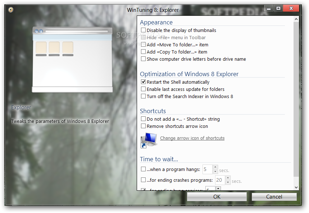This screenshot has height=213, width=309.
Task: Click the Cancel button
Action: coord(274,197)
